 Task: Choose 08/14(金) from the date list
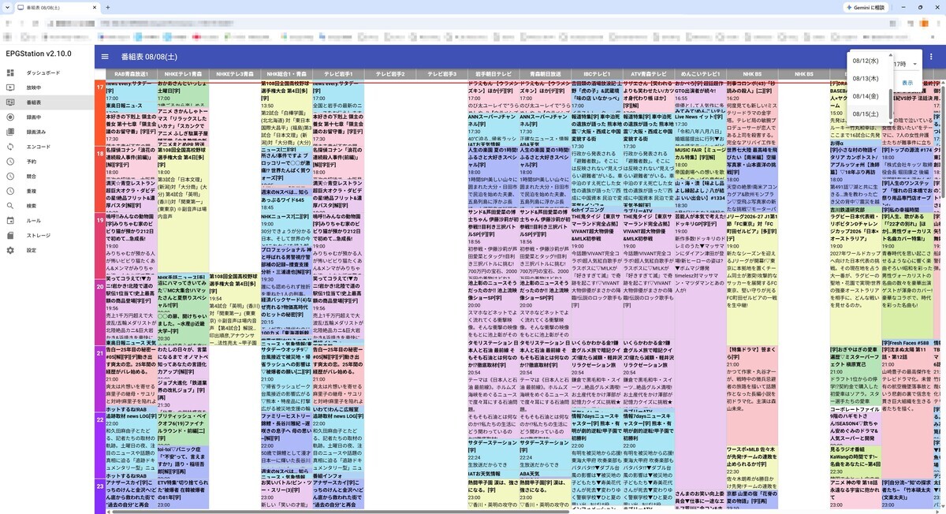click(866, 96)
